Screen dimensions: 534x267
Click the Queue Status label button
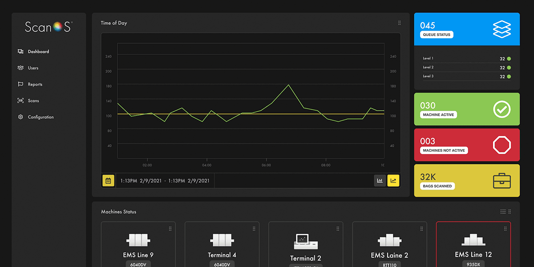tap(437, 35)
